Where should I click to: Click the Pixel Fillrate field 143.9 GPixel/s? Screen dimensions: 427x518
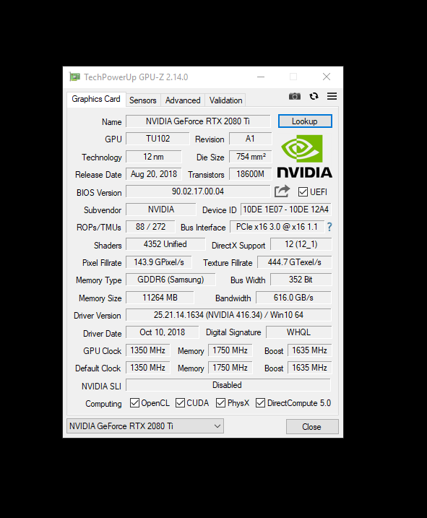159,262
